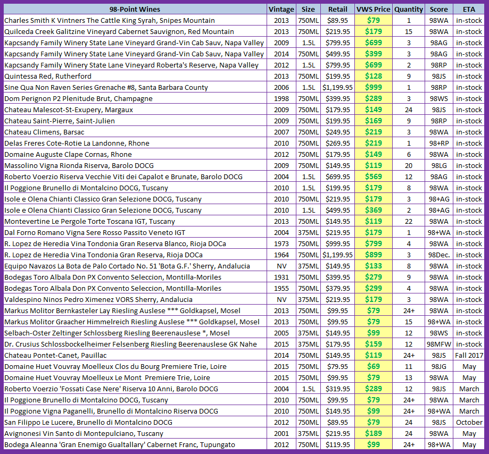Click the $319.95 retail price cell
The image size is (489, 454).
338,389
